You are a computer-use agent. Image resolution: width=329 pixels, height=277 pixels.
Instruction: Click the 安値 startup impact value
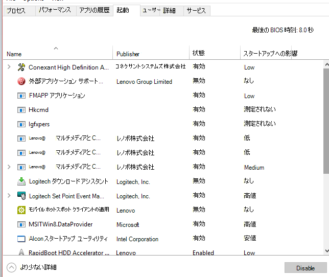tap(250, 238)
